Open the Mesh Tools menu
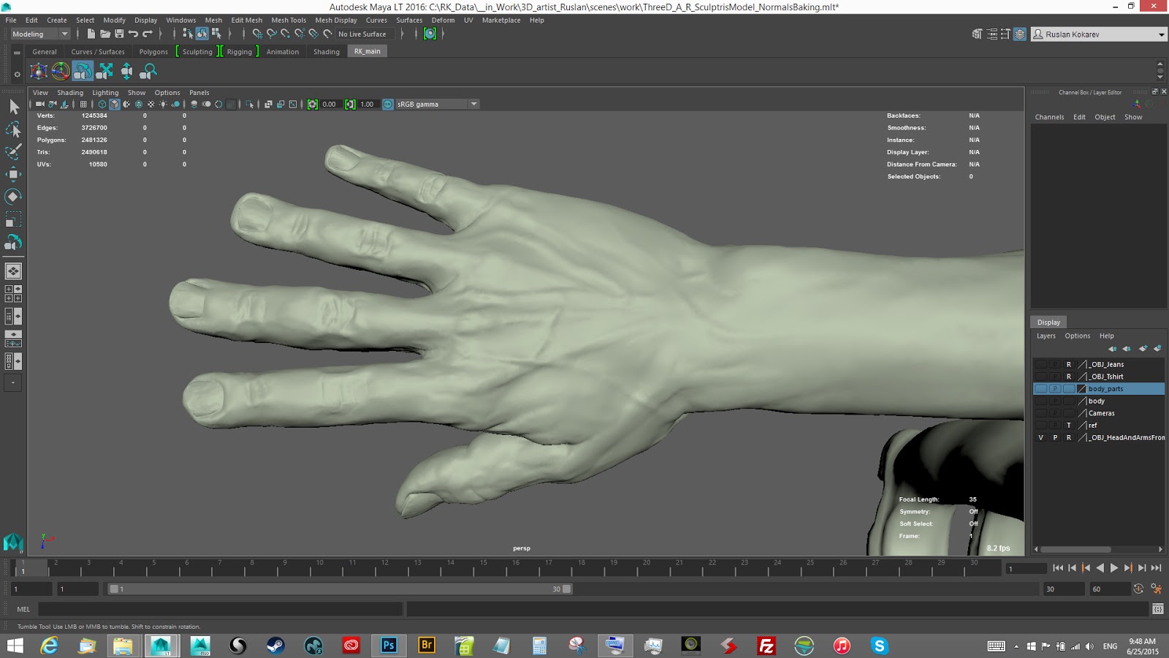The width and height of the screenshot is (1169, 658). coord(289,20)
